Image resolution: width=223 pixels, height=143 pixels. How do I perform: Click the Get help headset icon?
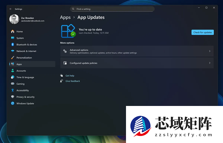click(62, 76)
